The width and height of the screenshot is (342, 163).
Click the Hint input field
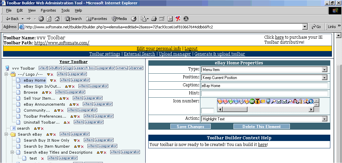point(265,93)
